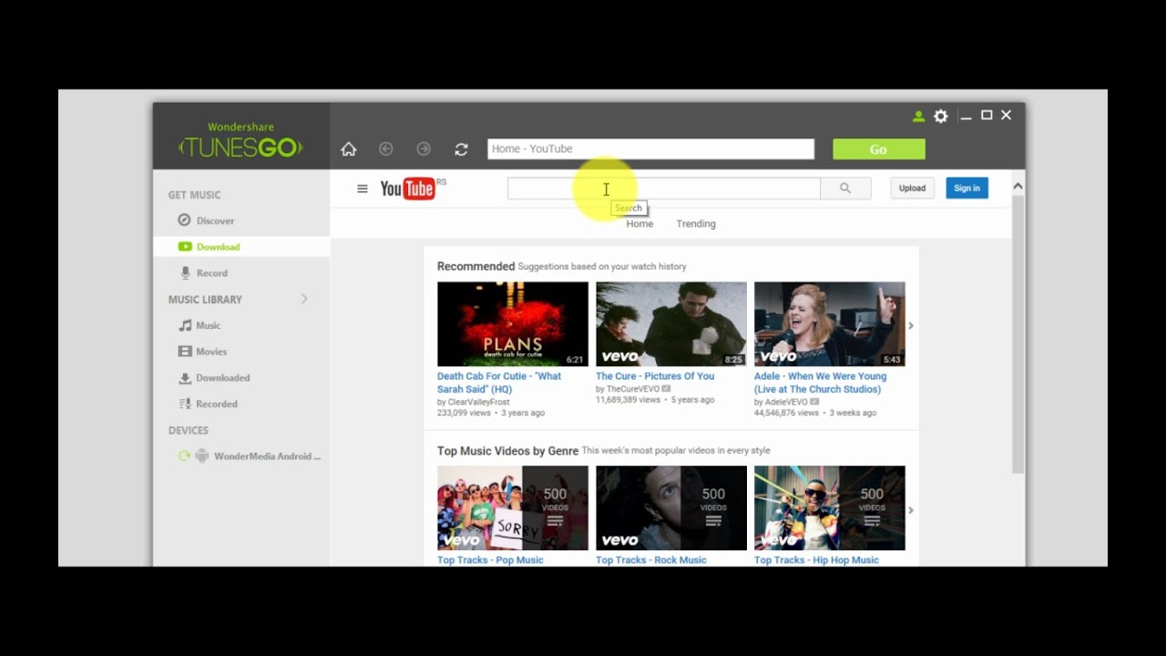Image resolution: width=1166 pixels, height=656 pixels.
Task: Click 'Death Cab For Cutie' video title link
Action: pyautogui.click(x=499, y=383)
